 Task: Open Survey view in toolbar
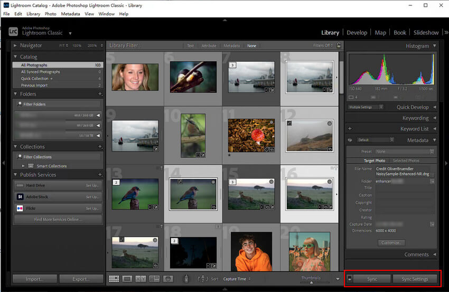(x=154, y=279)
